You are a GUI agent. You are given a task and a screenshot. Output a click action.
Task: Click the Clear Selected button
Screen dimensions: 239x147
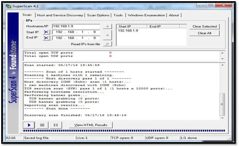(x=205, y=26)
